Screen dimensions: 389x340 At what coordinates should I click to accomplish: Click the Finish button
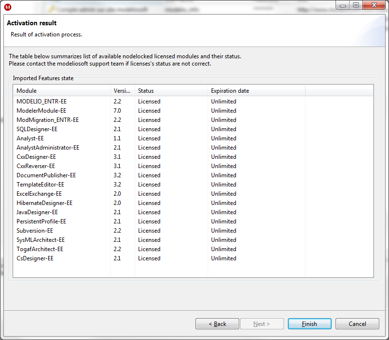(309, 323)
